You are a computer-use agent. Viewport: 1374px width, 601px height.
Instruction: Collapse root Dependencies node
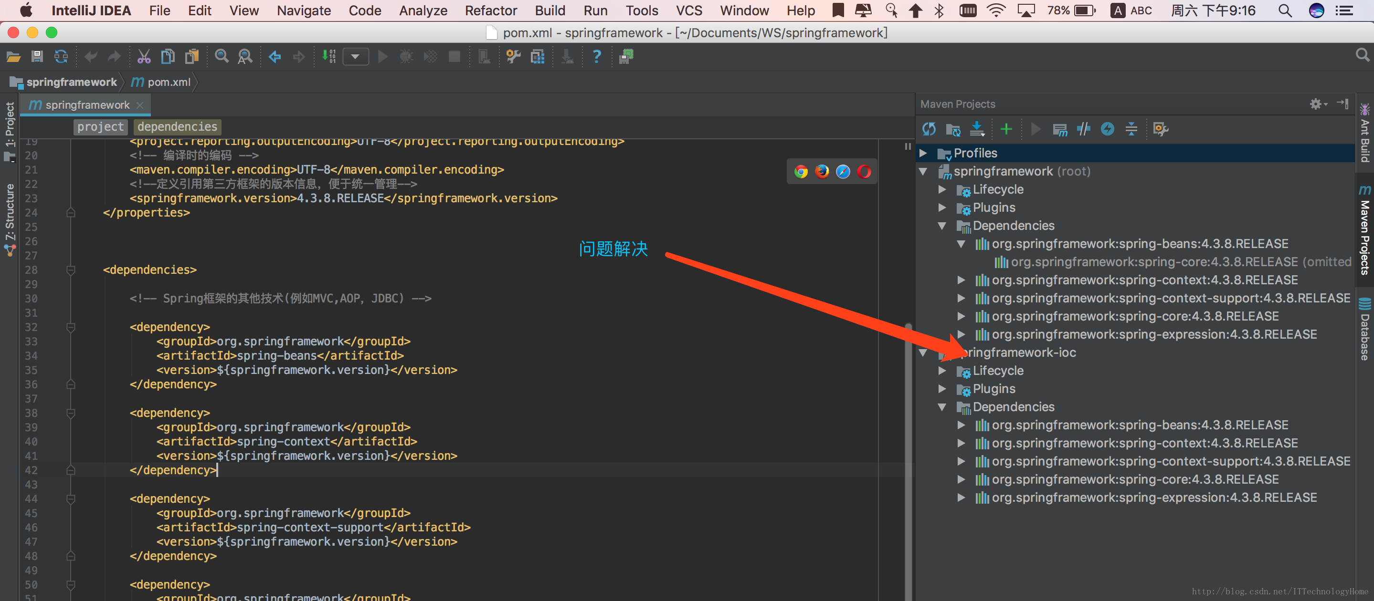coord(942,226)
